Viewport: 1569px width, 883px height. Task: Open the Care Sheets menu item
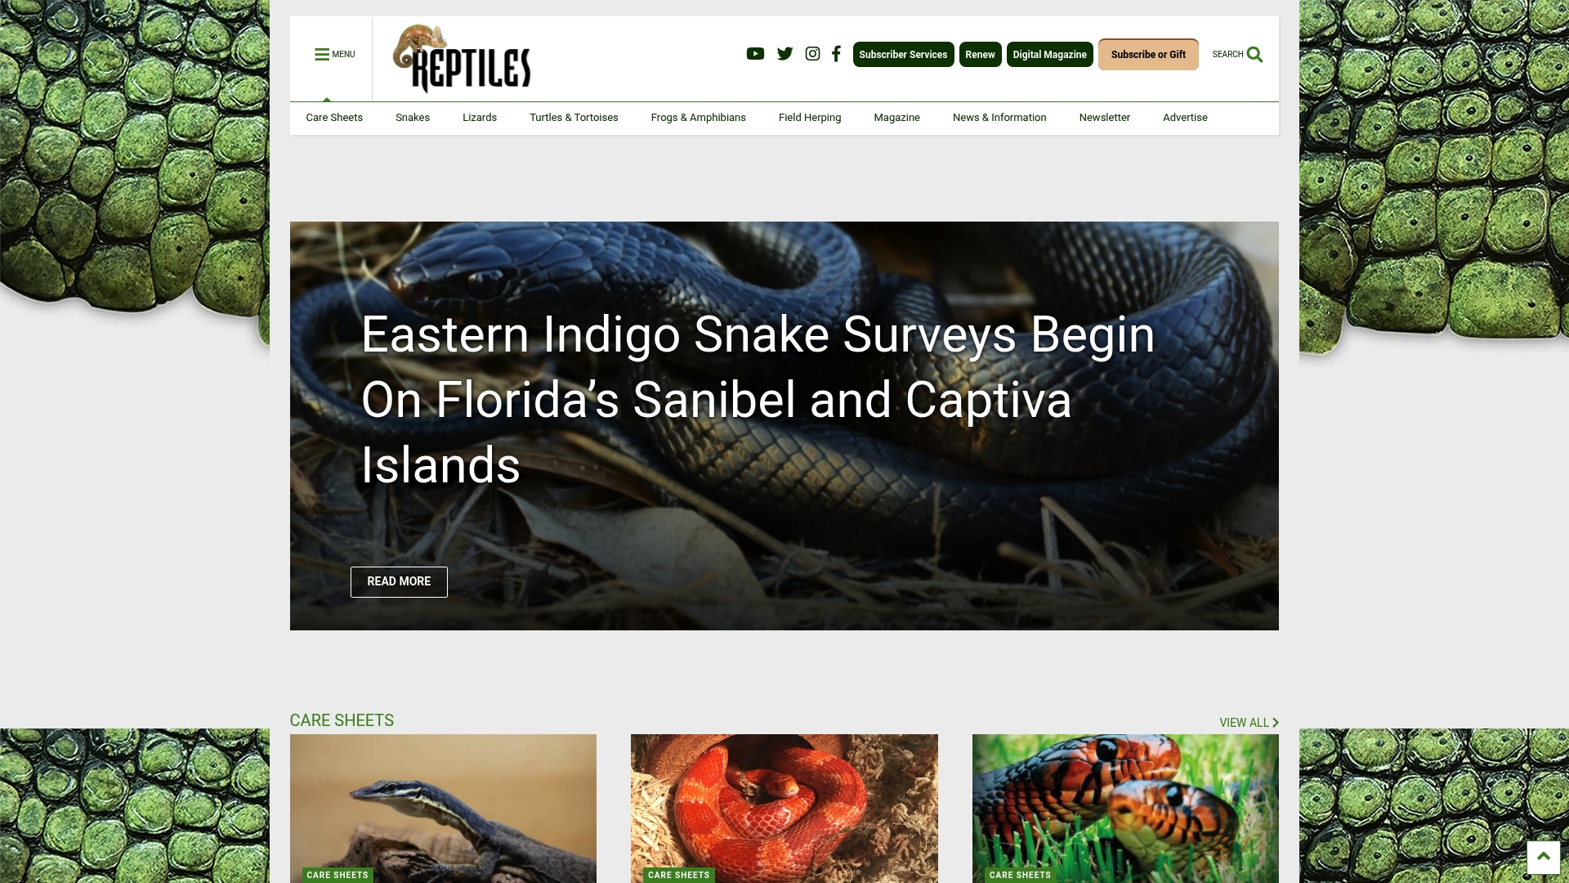tap(334, 118)
